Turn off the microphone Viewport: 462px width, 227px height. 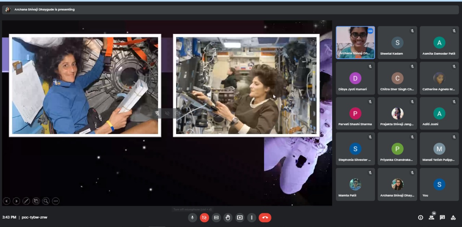point(192,218)
